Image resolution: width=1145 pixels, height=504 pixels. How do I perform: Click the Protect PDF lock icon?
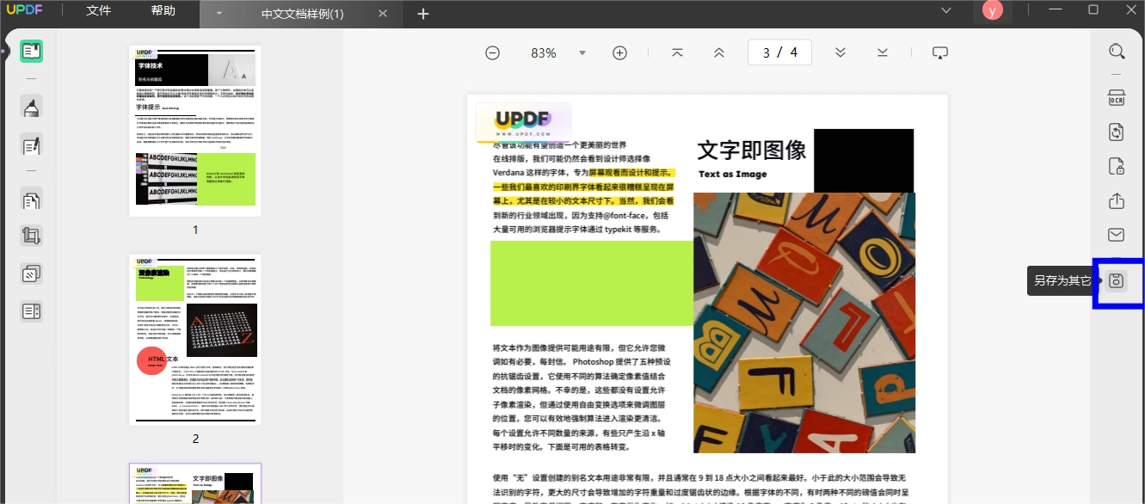pyautogui.click(x=1117, y=166)
